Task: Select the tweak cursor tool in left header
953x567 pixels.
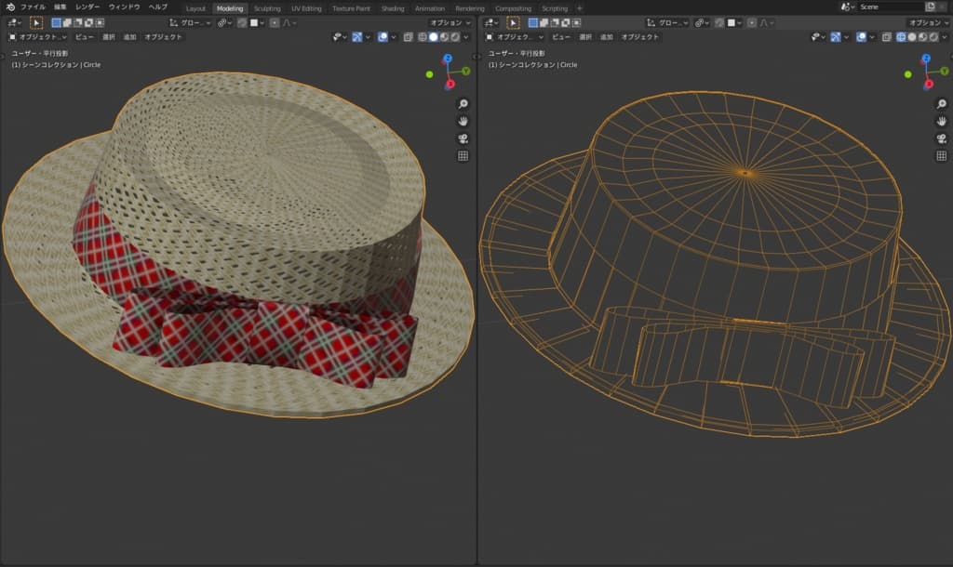Action: [36, 22]
